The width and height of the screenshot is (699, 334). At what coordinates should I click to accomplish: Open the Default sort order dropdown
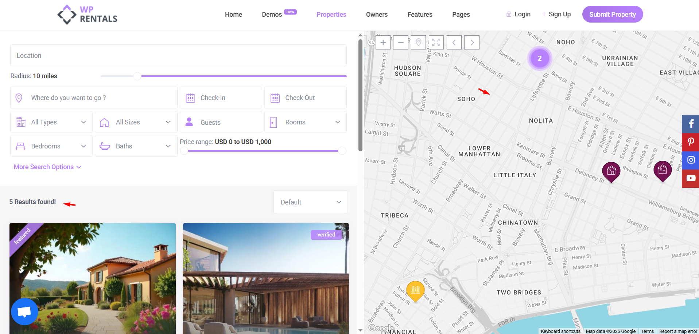point(310,202)
